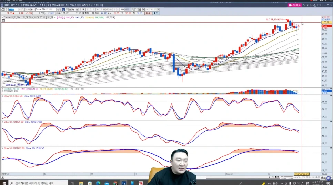Click the help question mark icon
Image resolution: width=333 pixels, height=185 pixels.
(x=320, y=5)
